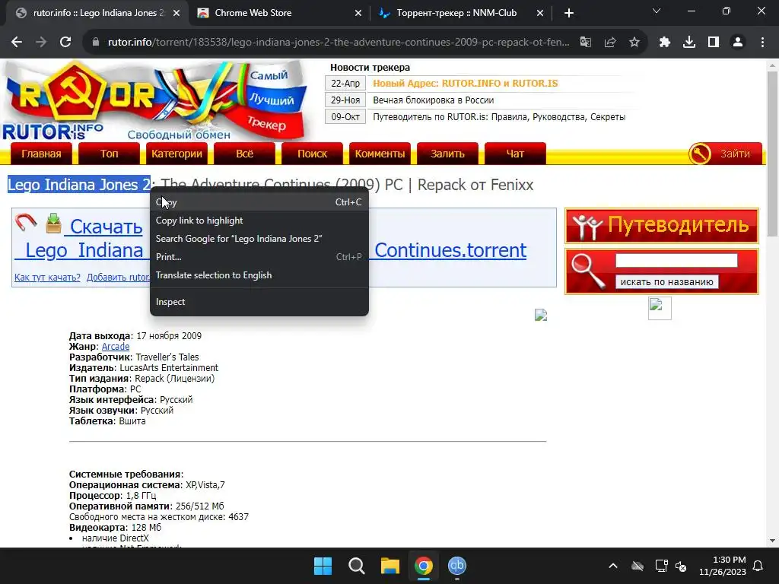This screenshot has height=584, width=779.
Task: Open Поиск navigation button
Action: [x=312, y=154]
